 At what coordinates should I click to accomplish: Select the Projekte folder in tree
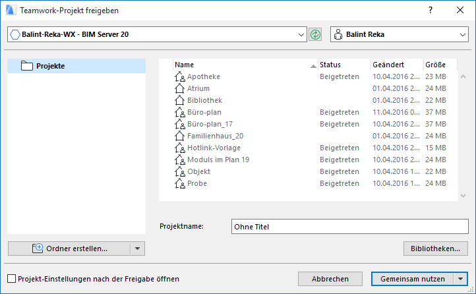pyautogui.click(x=50, y=66)
